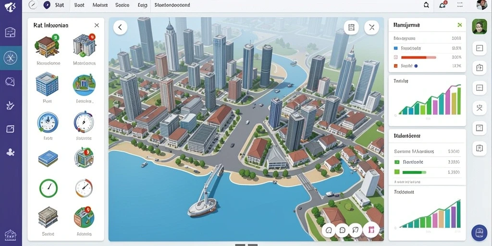The width and height of the screenshot is (492, 246).
Task: Pick the blue clock icon in left panel
Action: pos(48,122)
